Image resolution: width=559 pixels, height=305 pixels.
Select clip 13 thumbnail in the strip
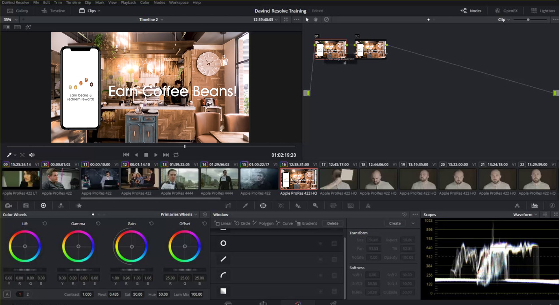coord(180,179)
